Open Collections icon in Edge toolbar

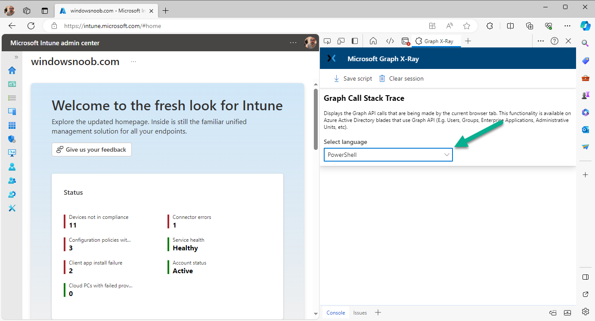pos(530,26)
